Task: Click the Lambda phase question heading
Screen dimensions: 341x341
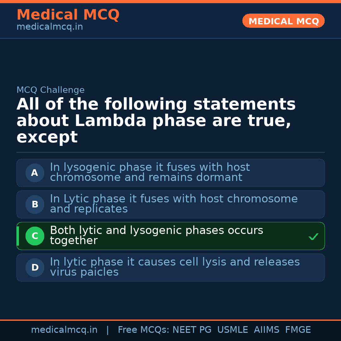Action: pyautogui.click(x=156, y=121)
